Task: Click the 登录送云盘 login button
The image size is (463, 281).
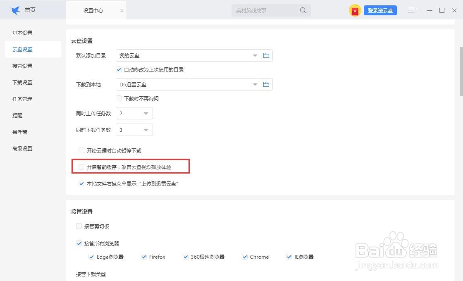Action: [x=380, y=10]
